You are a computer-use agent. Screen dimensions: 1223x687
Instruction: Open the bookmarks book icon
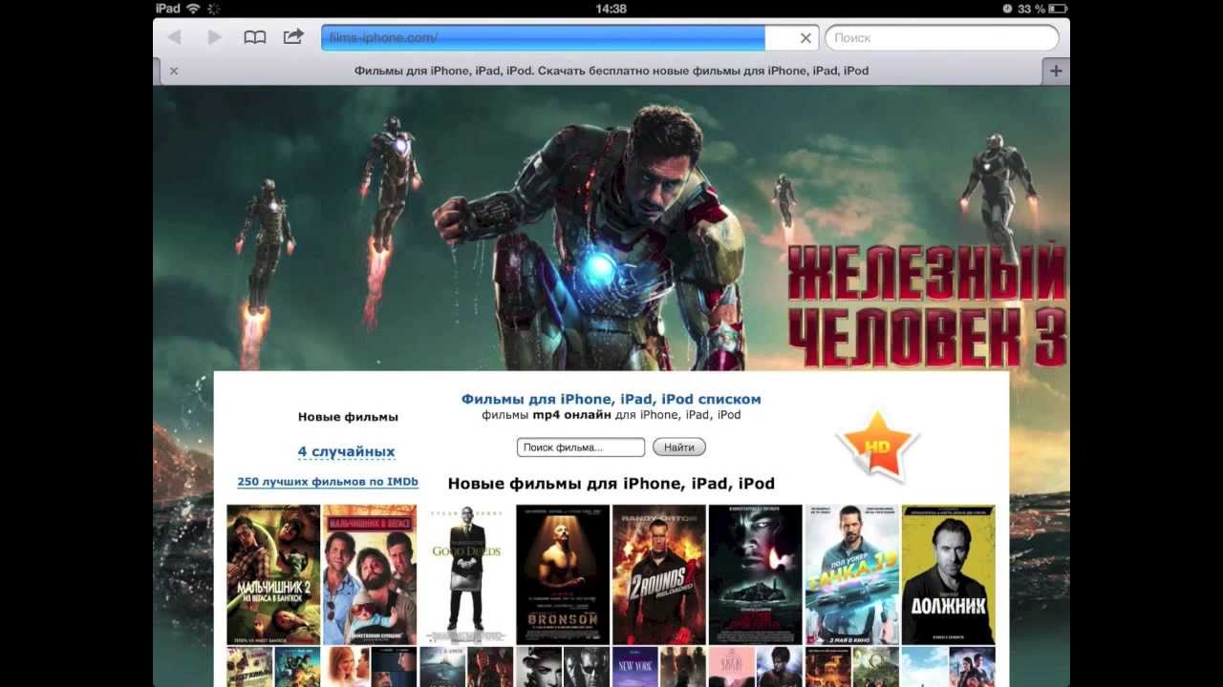coord(255,37)
